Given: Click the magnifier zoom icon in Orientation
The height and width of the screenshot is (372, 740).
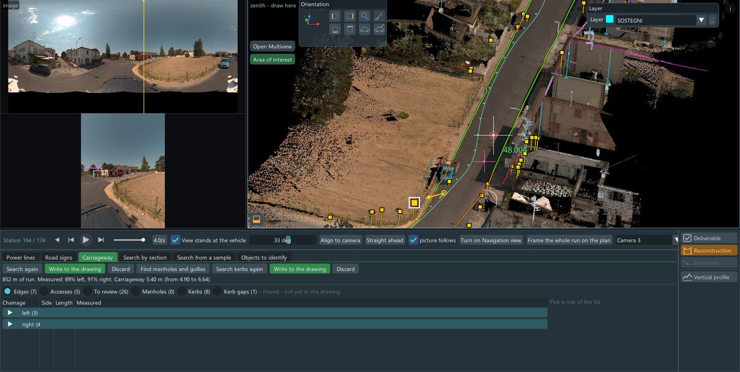Looking at the screenshot, I should (365, 16).
